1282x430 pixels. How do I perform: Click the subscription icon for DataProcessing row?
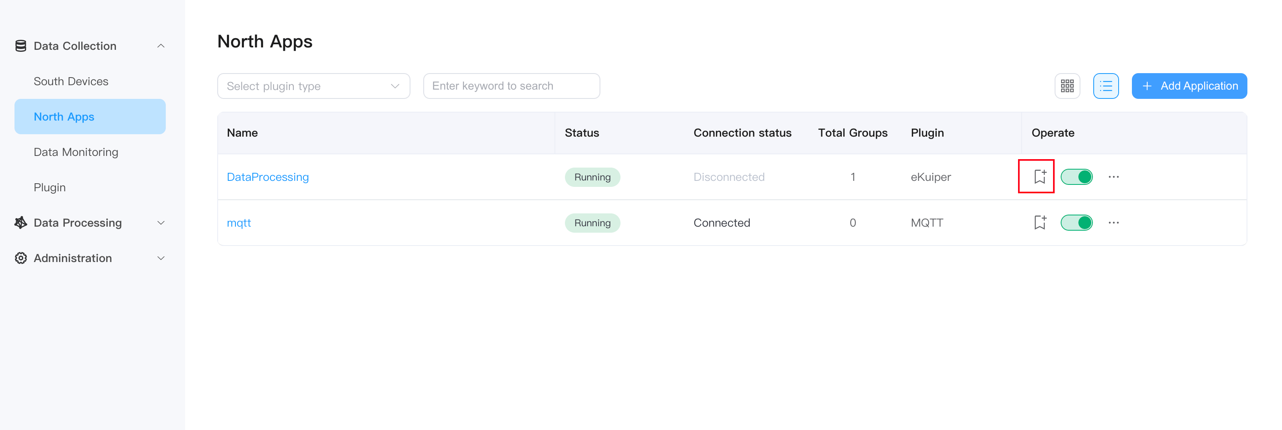click(1039, 176)
